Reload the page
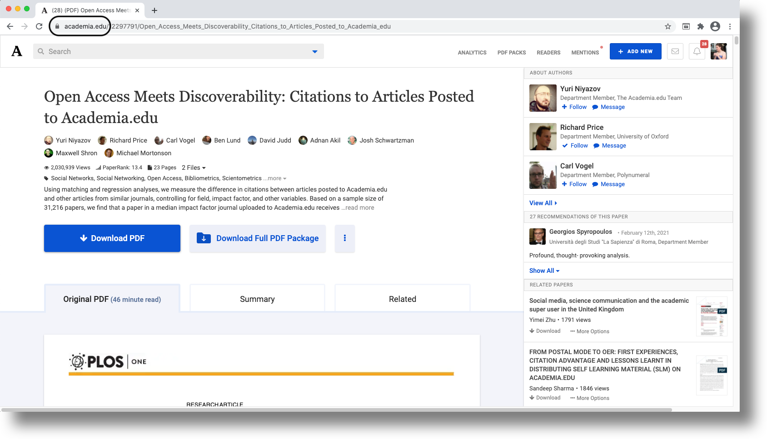 click(x=39, y=26)
